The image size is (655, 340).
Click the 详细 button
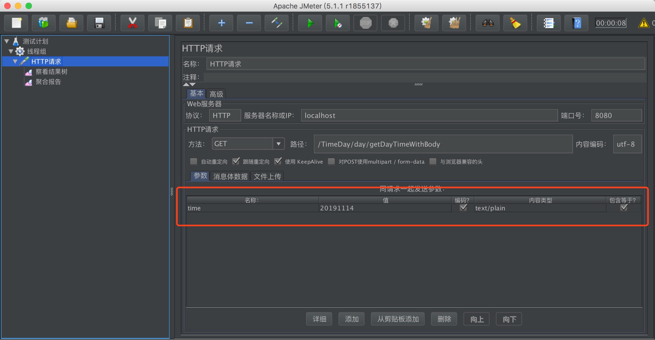pos(319,319)
